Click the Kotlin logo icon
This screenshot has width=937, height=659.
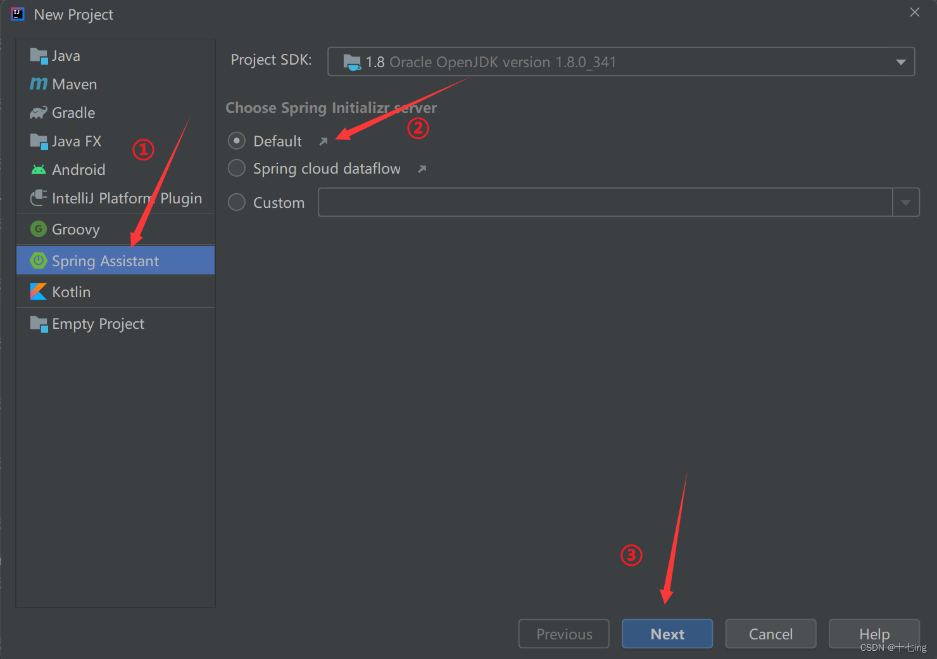click(x=39, y=291)
